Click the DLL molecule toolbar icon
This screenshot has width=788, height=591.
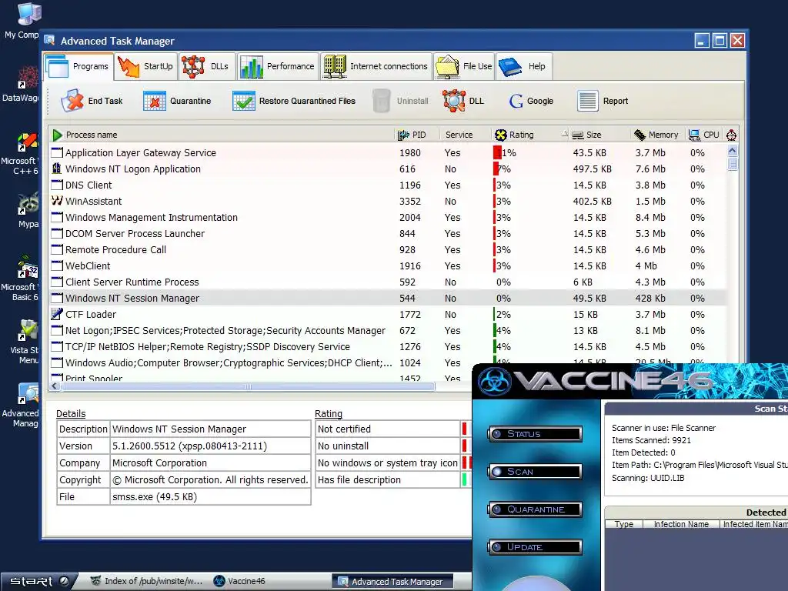454,101
